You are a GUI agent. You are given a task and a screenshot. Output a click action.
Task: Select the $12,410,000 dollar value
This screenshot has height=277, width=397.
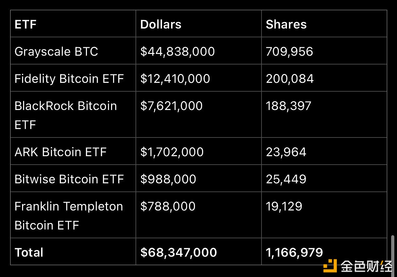click(175, 79)
